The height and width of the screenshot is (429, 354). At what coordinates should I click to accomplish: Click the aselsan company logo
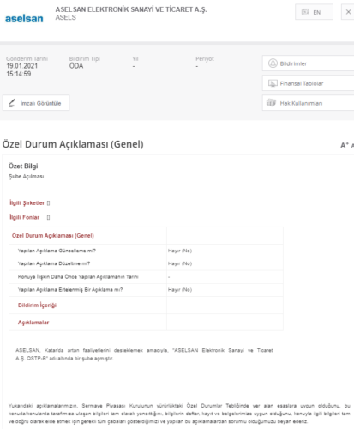[24, 19]
